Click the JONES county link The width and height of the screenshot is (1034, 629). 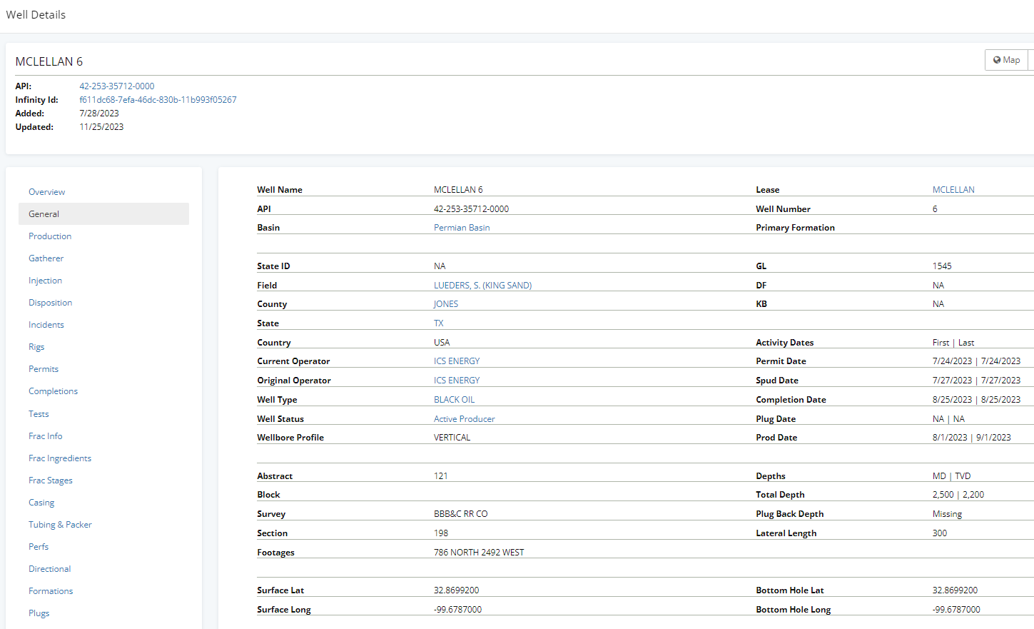pyautogui.click(x=446, y=304)
